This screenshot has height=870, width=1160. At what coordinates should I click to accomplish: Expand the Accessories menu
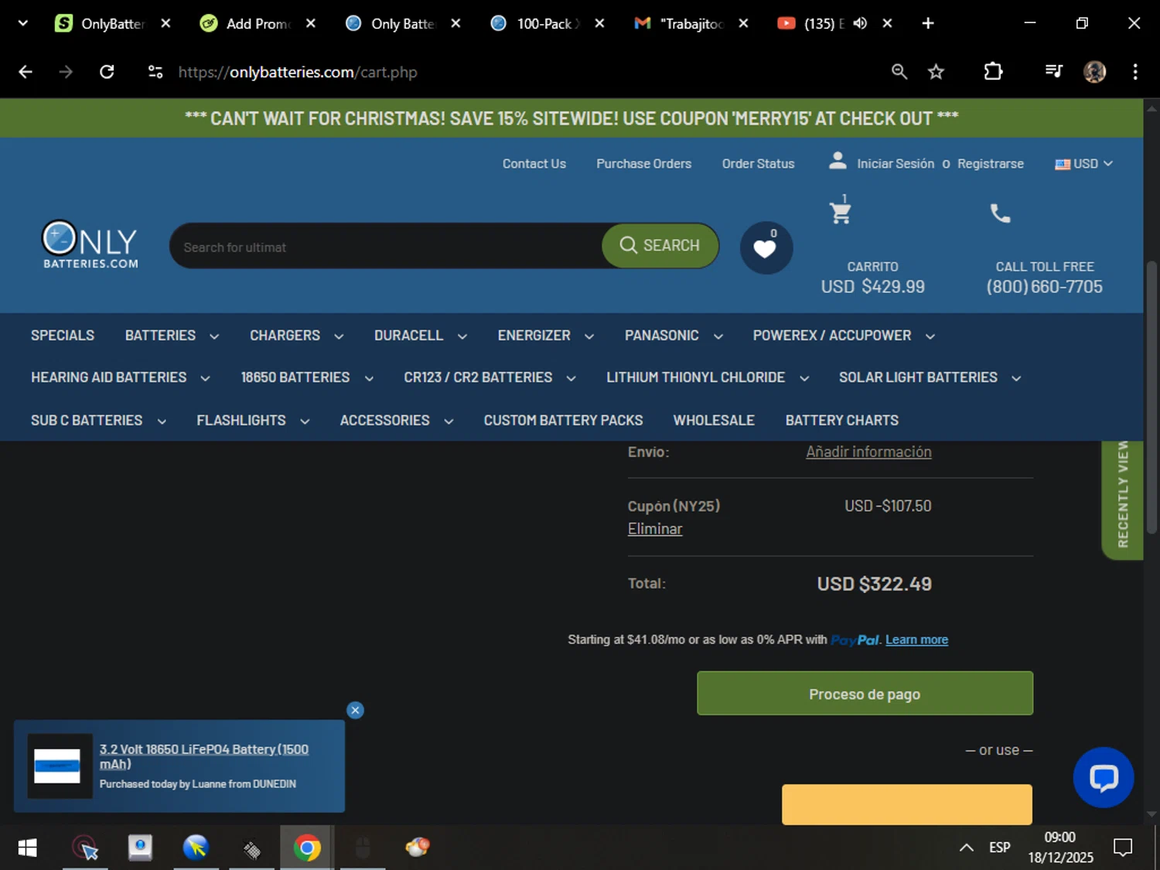397,421
